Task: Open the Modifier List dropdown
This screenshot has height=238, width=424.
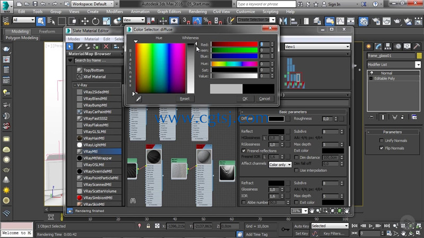Action: [394, 65]
